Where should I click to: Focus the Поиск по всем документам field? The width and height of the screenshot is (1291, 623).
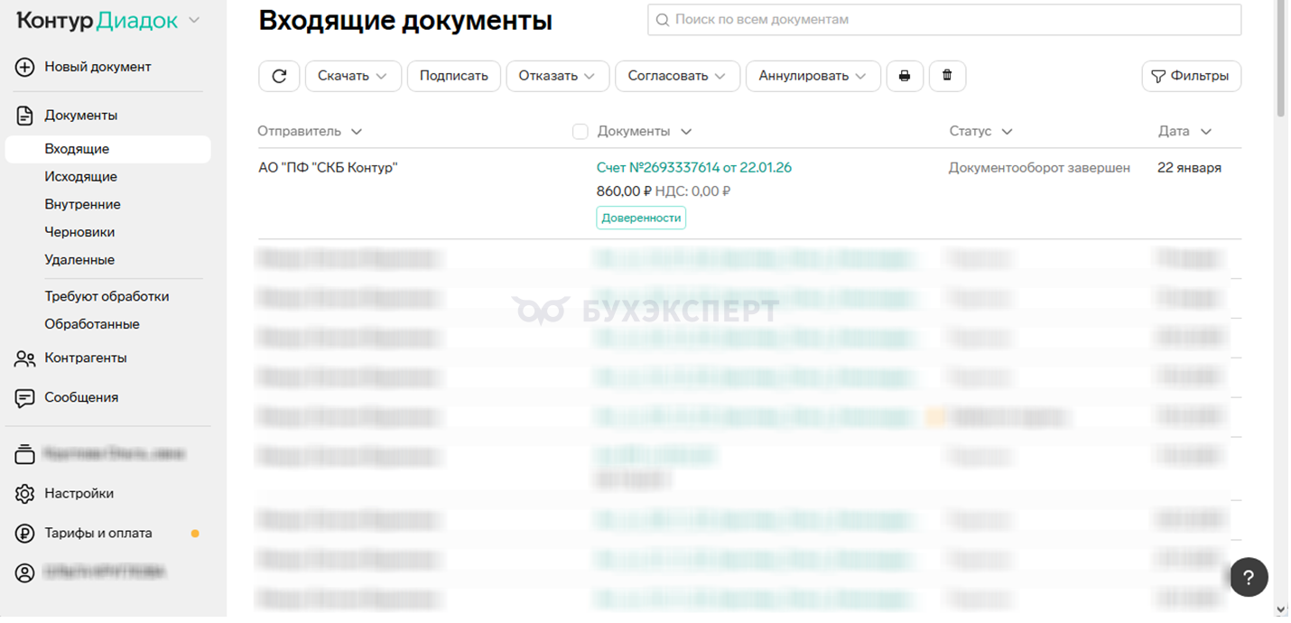(944, 20)
